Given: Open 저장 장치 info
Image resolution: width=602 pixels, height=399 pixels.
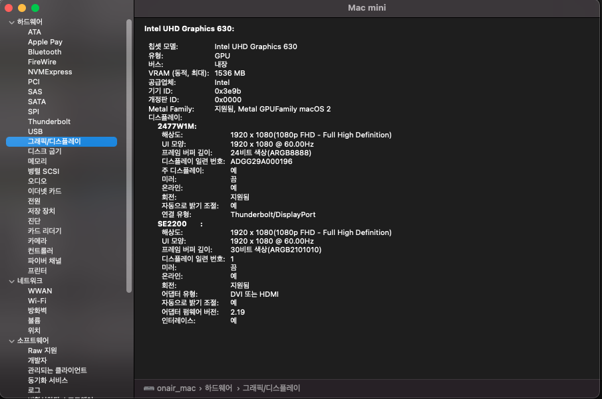Looking at the screenshot, I should [x=41, y=211].
